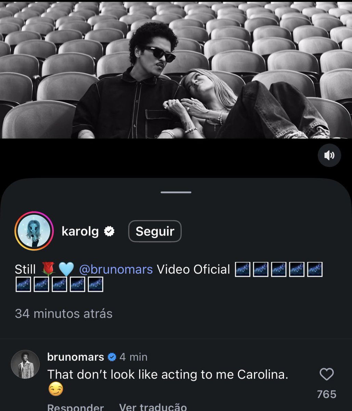The height and width of the screenshot is (411, 352).
Task: Tap the light blue heart emoji in caption
Action: (x=66, y=269)
